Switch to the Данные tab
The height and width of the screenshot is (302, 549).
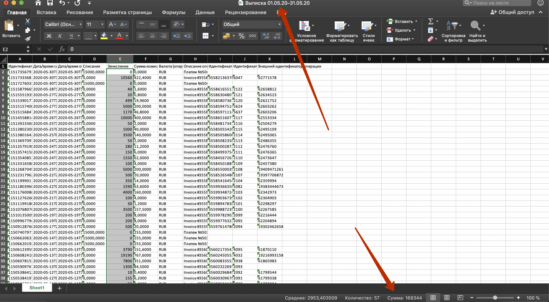(205, 12)
